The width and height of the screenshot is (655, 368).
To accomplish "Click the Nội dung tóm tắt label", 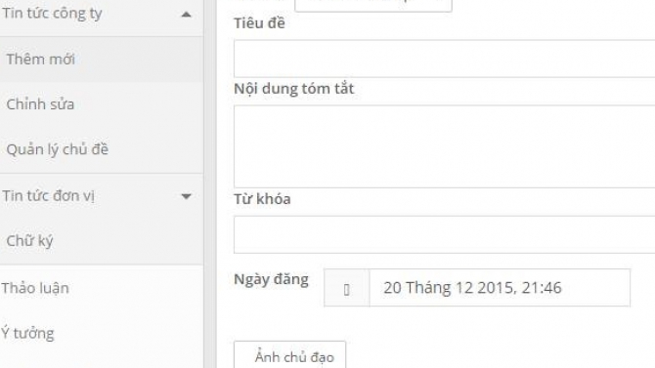I will 293,89.
